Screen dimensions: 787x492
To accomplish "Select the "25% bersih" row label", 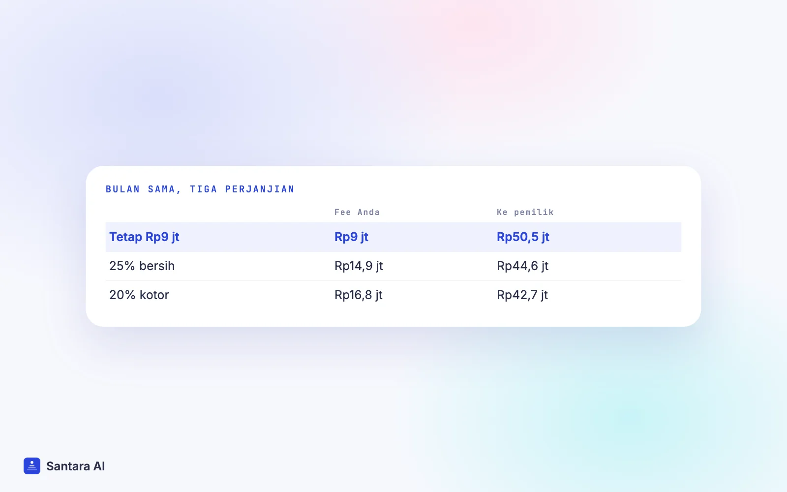I will 142,266.
